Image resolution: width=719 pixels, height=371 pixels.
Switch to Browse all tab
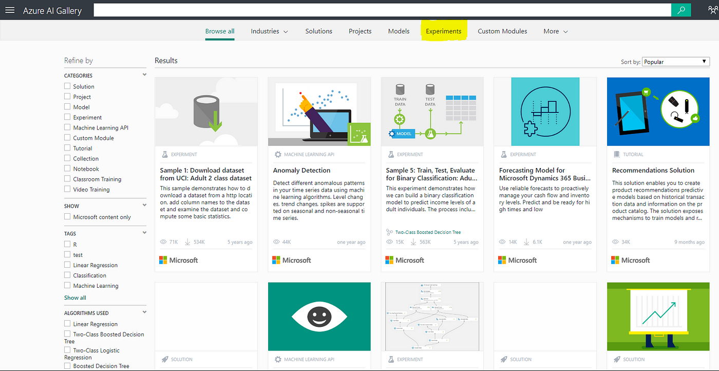(220, 31)
